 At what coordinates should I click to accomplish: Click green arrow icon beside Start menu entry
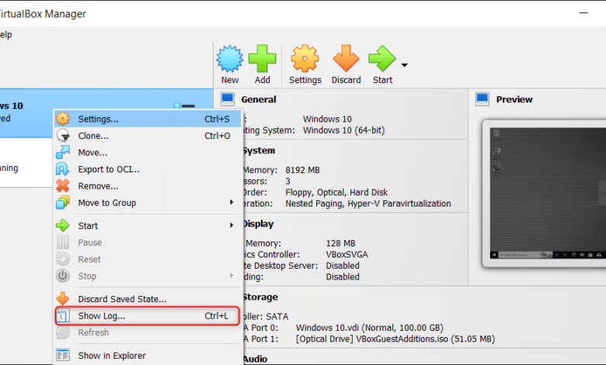pos(63,225)
